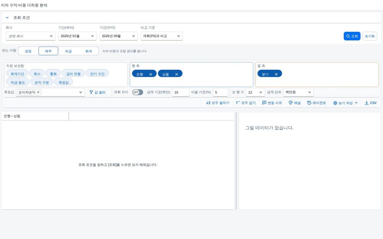The height and width of the screenshot is (239, 383).
Task: Click the 초기화 reset button
Action: click(370, 36)
